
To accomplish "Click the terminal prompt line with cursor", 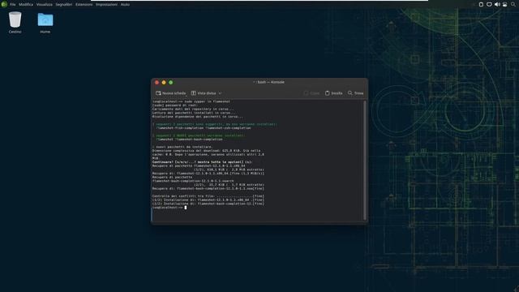I will click(x=169, y=208).
